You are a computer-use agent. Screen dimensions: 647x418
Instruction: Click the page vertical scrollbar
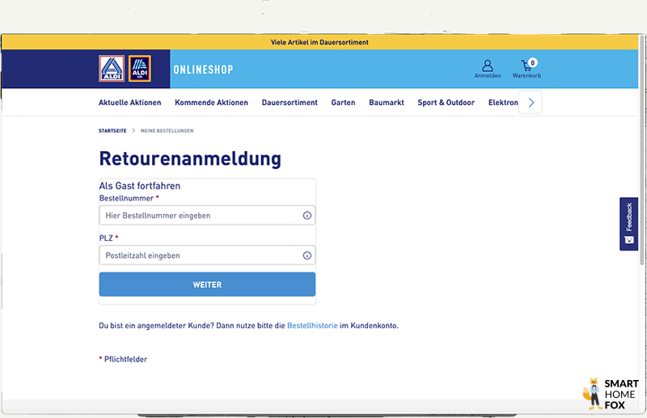[641, 150]
